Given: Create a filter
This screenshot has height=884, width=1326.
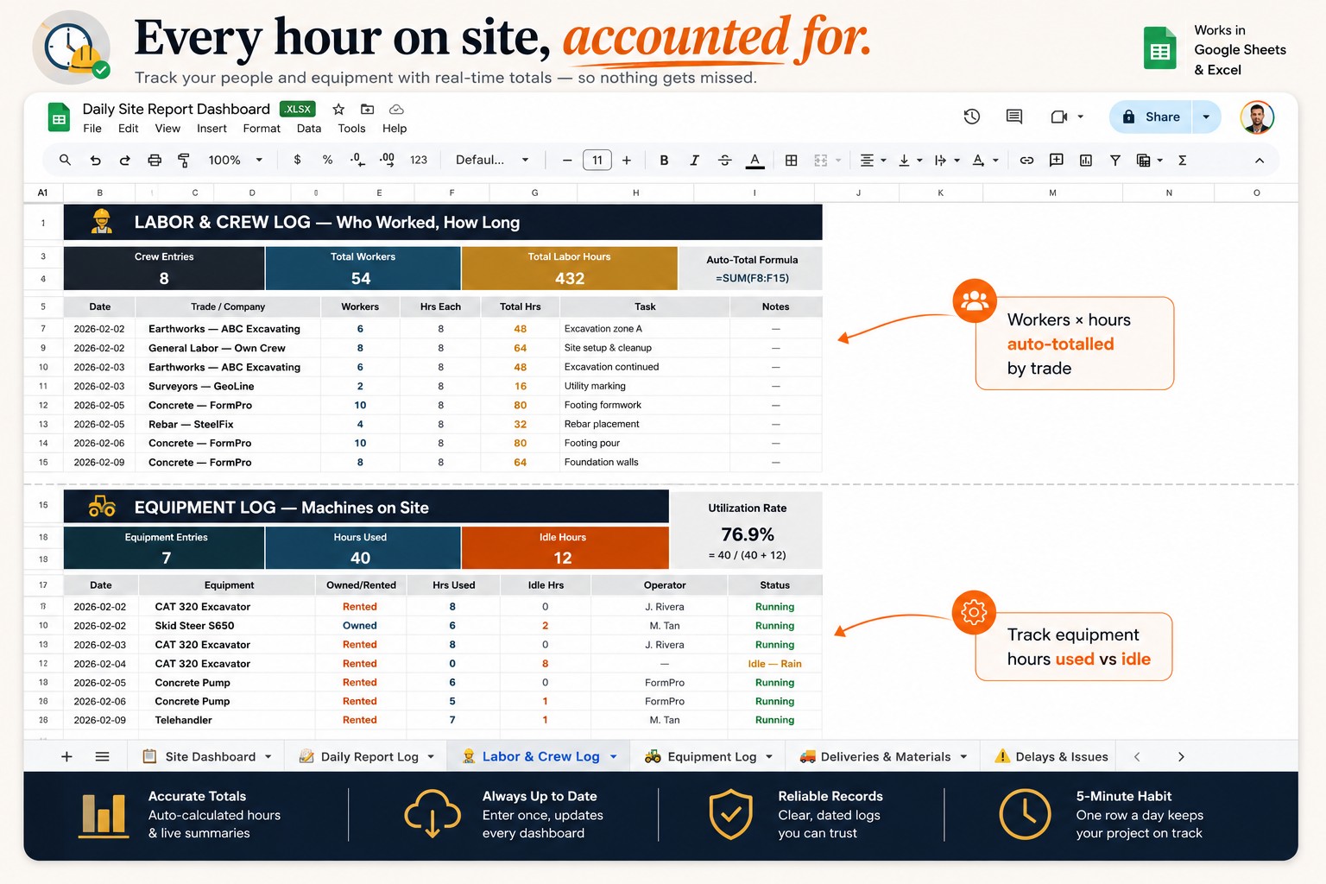Looking at the screenshot, I should [1115, 160].
